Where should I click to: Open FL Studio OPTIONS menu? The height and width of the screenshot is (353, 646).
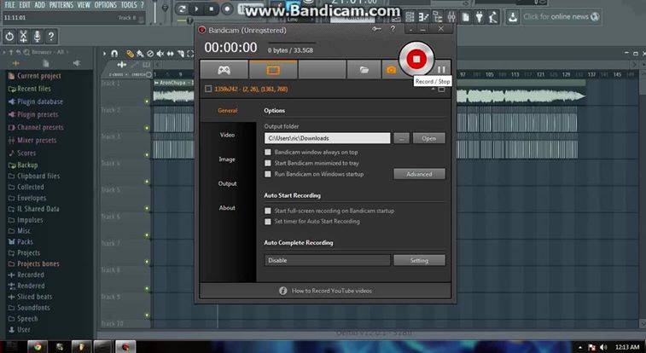(106, 5)
